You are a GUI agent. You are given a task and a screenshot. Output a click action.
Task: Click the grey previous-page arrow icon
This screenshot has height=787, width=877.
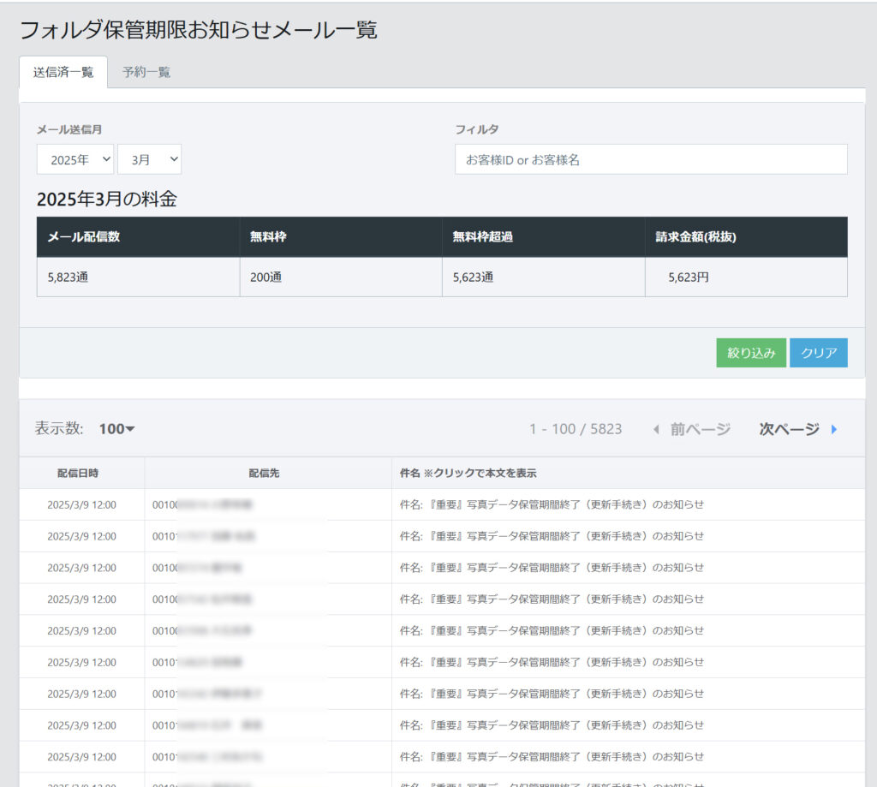(x=656, y=429)
